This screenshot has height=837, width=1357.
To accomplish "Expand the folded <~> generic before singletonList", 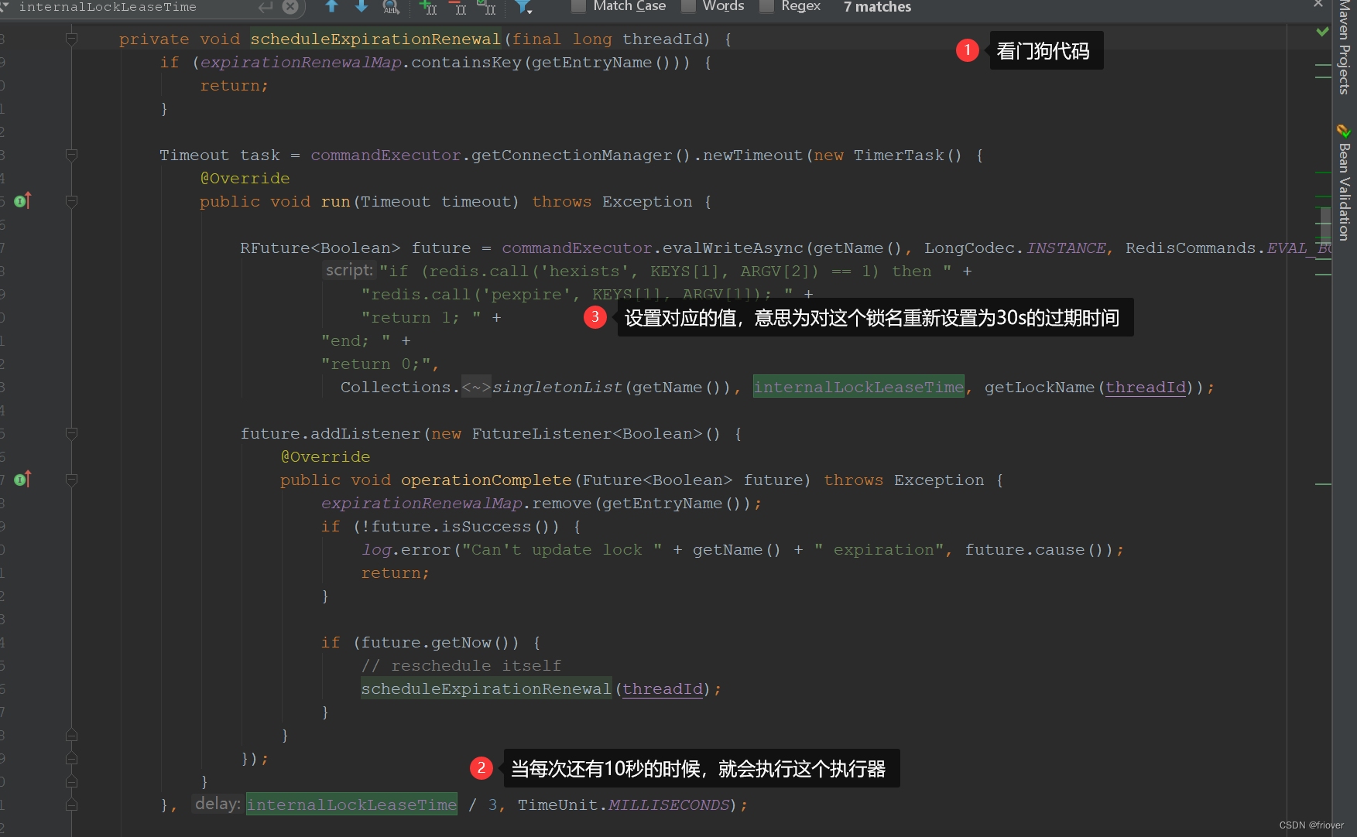I will point(476,387).
